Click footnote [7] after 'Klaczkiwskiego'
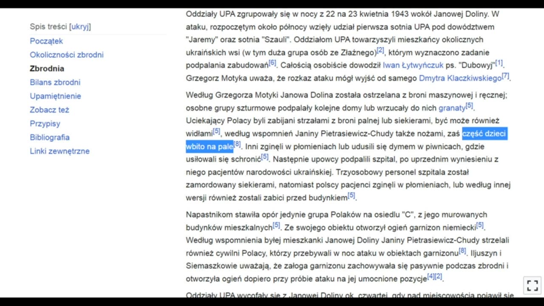Image resolution: width=544 pixels, height=306 pixels. point(505,76)
